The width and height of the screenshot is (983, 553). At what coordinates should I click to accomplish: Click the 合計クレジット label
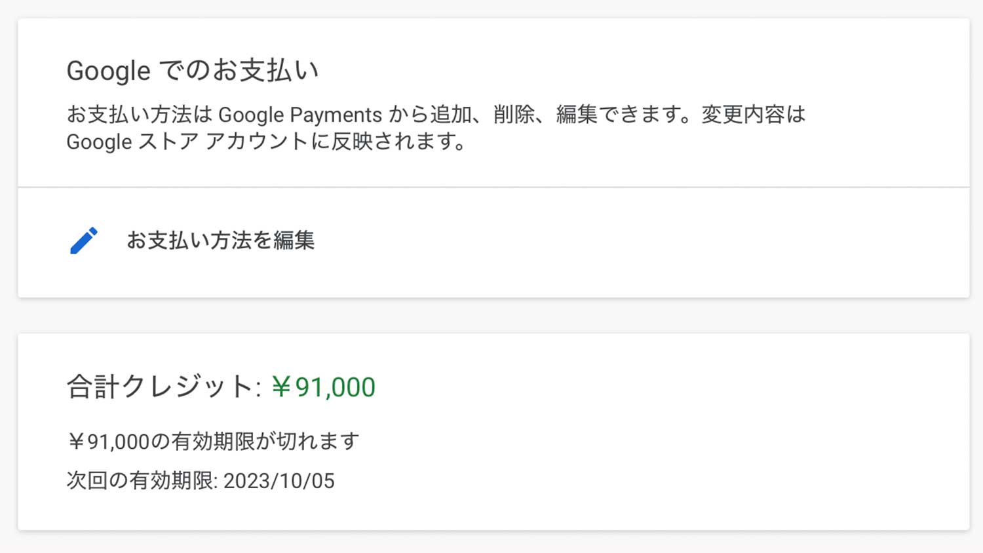[160, 387]
